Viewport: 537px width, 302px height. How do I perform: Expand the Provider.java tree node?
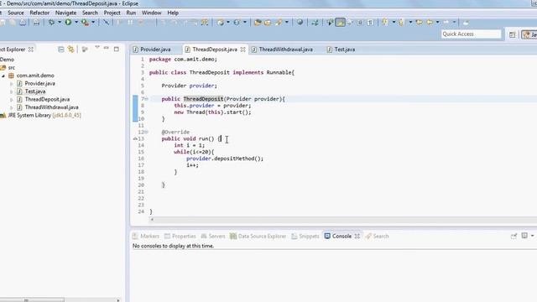[x=12, y=84]
